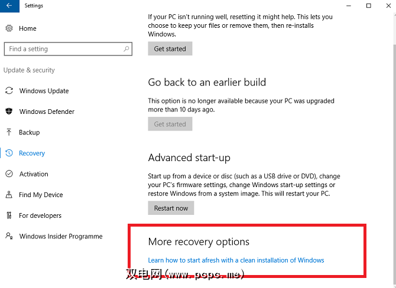Click the Activation checkmark circle icon

[x=9, y=174]
